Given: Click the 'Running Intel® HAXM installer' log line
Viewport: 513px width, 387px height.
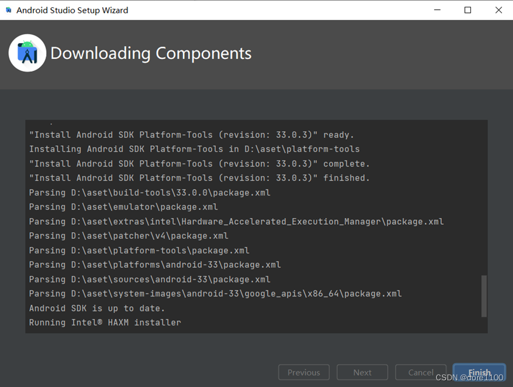Looking at the screenshot, I should click(105, 323).
